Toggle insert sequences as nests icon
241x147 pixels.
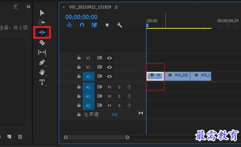pyautogui.click(x=69, y=25)
